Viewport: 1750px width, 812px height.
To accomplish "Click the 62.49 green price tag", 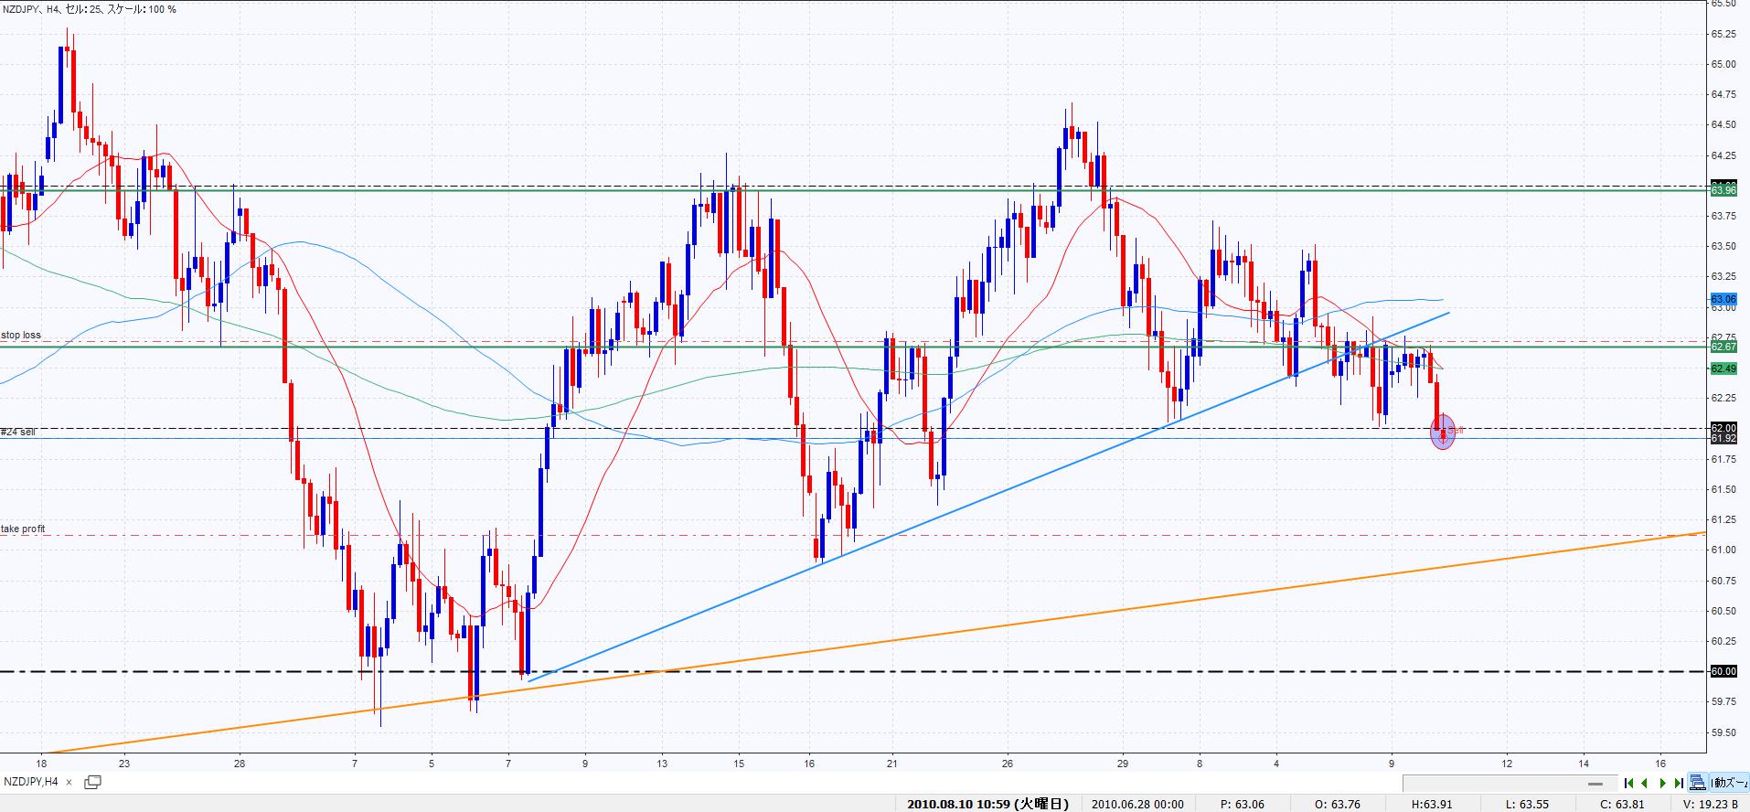I will click(x=1723, y=369).
